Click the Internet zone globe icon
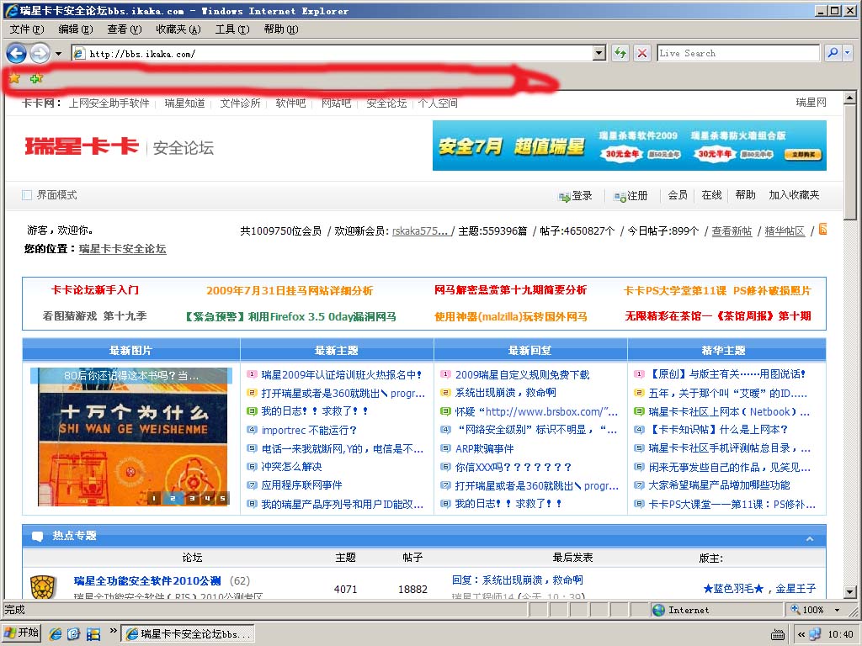 [x=658, y=610]
